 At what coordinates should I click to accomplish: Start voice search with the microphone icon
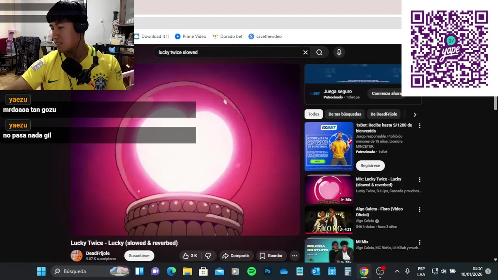click(339, 52)
